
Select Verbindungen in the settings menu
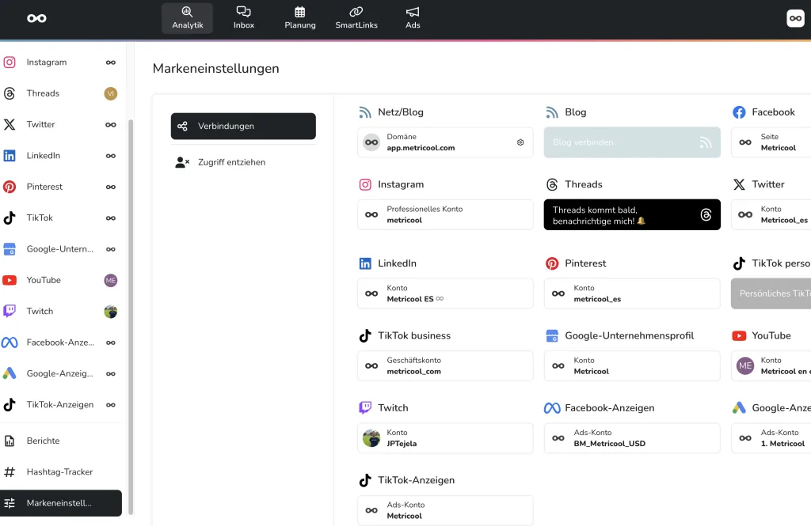click(243, 127)
